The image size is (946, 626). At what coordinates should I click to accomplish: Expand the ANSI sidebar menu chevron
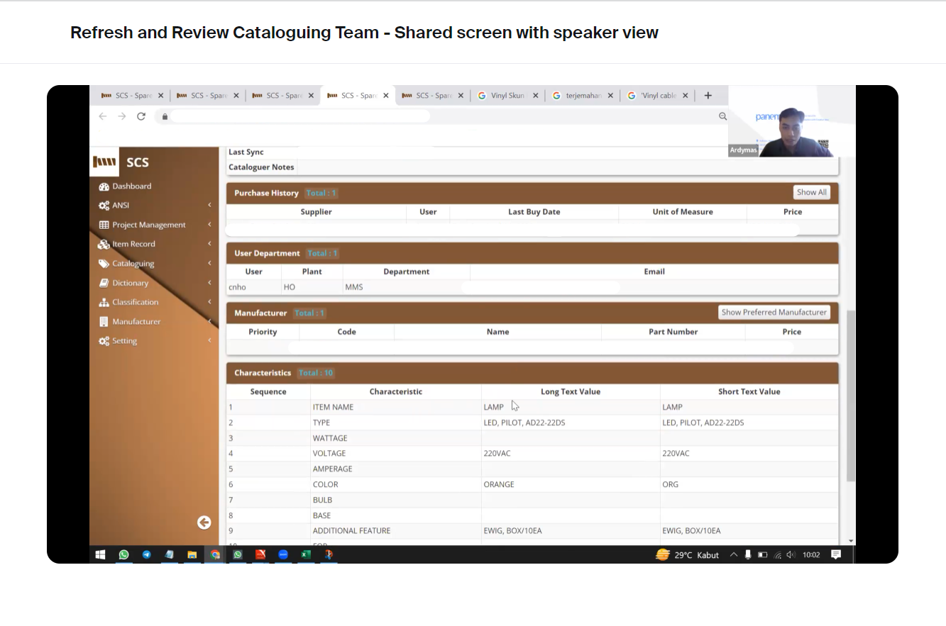point(209,205)
